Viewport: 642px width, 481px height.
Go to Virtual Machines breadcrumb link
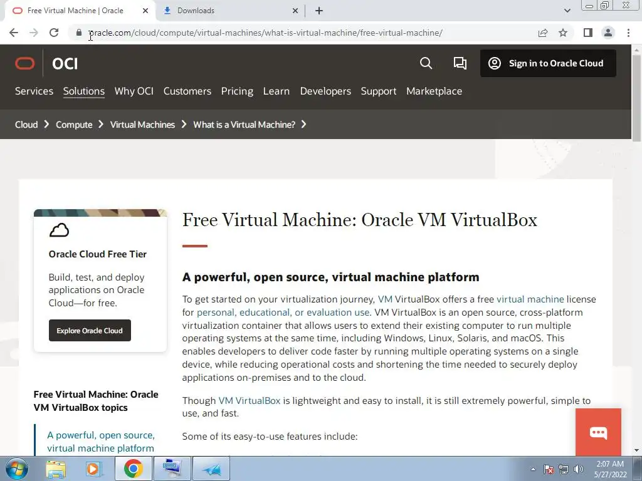tap(142, 125)
